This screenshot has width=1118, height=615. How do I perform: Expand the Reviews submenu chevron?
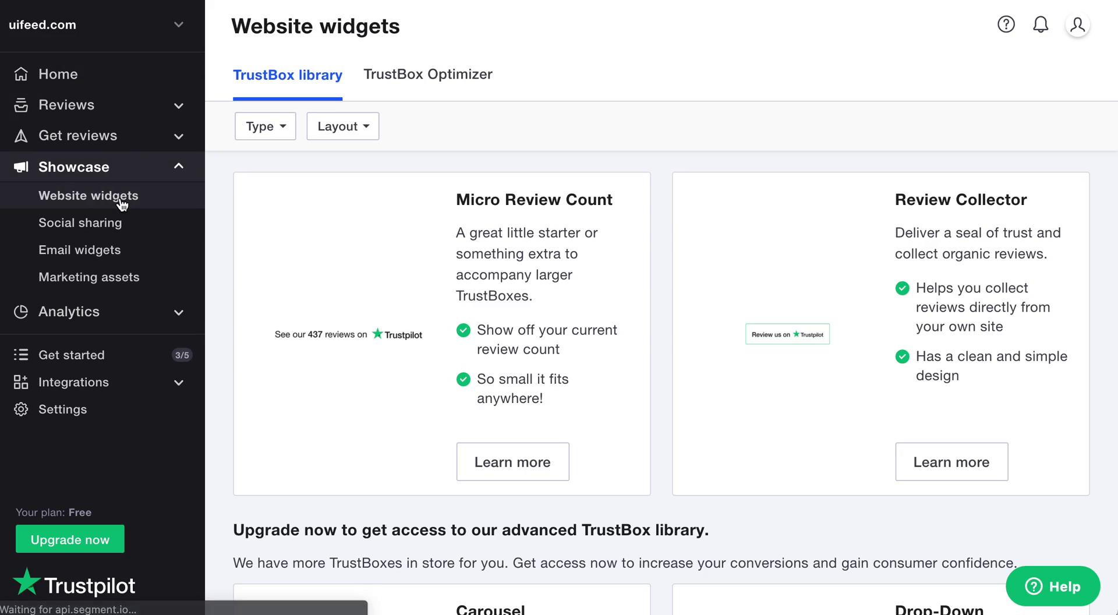(x=179, y=105)
